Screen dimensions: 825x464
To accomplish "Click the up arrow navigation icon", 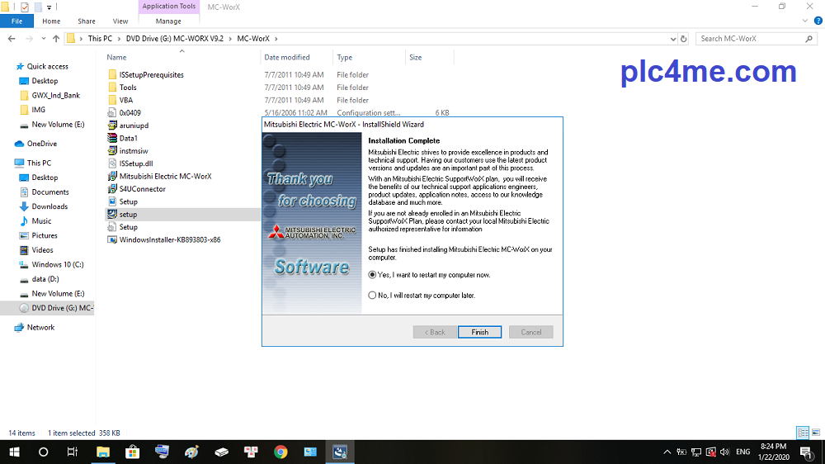I will click(56, 38).
